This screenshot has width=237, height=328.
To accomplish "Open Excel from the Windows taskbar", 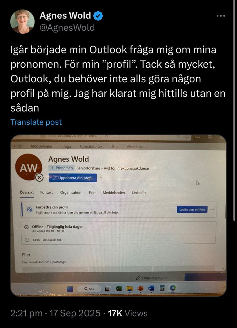I will pyautogui.click(x=119, y=289).
